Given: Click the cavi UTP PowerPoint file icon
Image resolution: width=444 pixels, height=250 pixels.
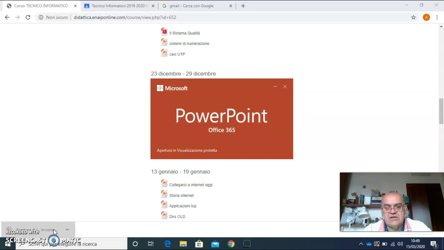Looking at the screenshot, I should coord(164,53).
